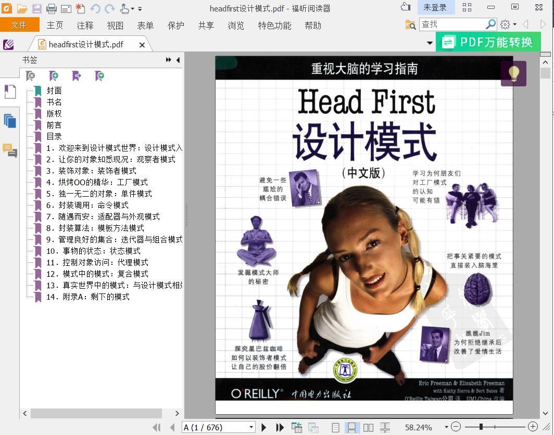Click the lightbulb tip icon over the document
The height and width of the screenshot is (435, 554).
pos(514,73)
